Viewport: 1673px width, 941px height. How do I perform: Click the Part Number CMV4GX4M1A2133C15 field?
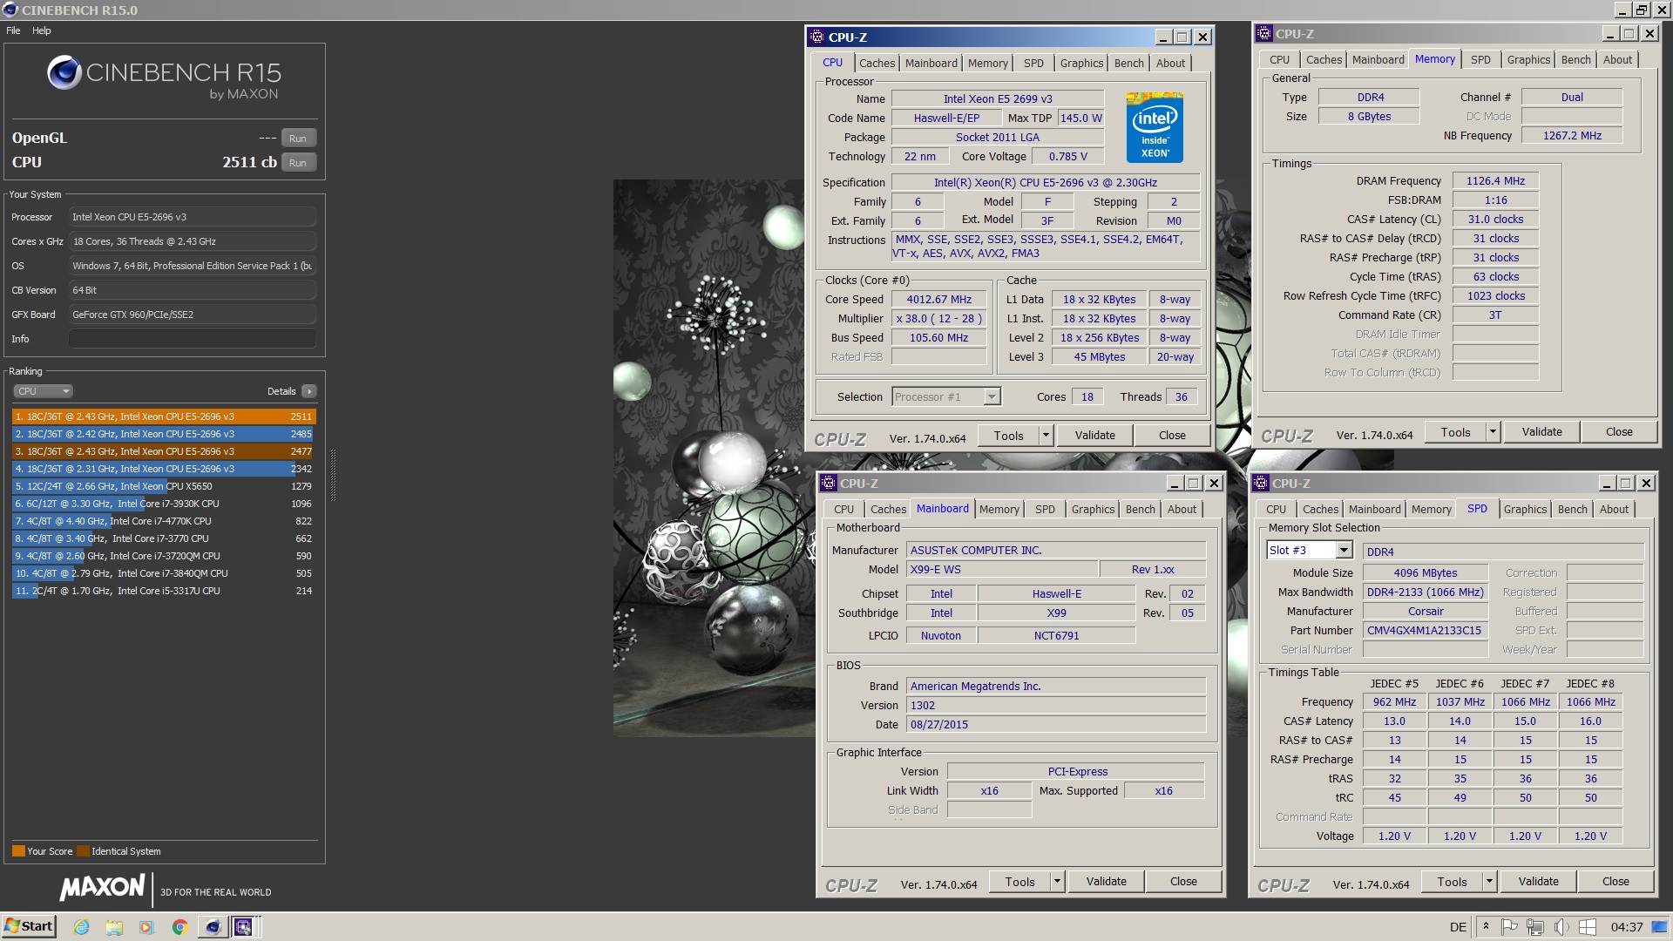[x=1425, y=631]
